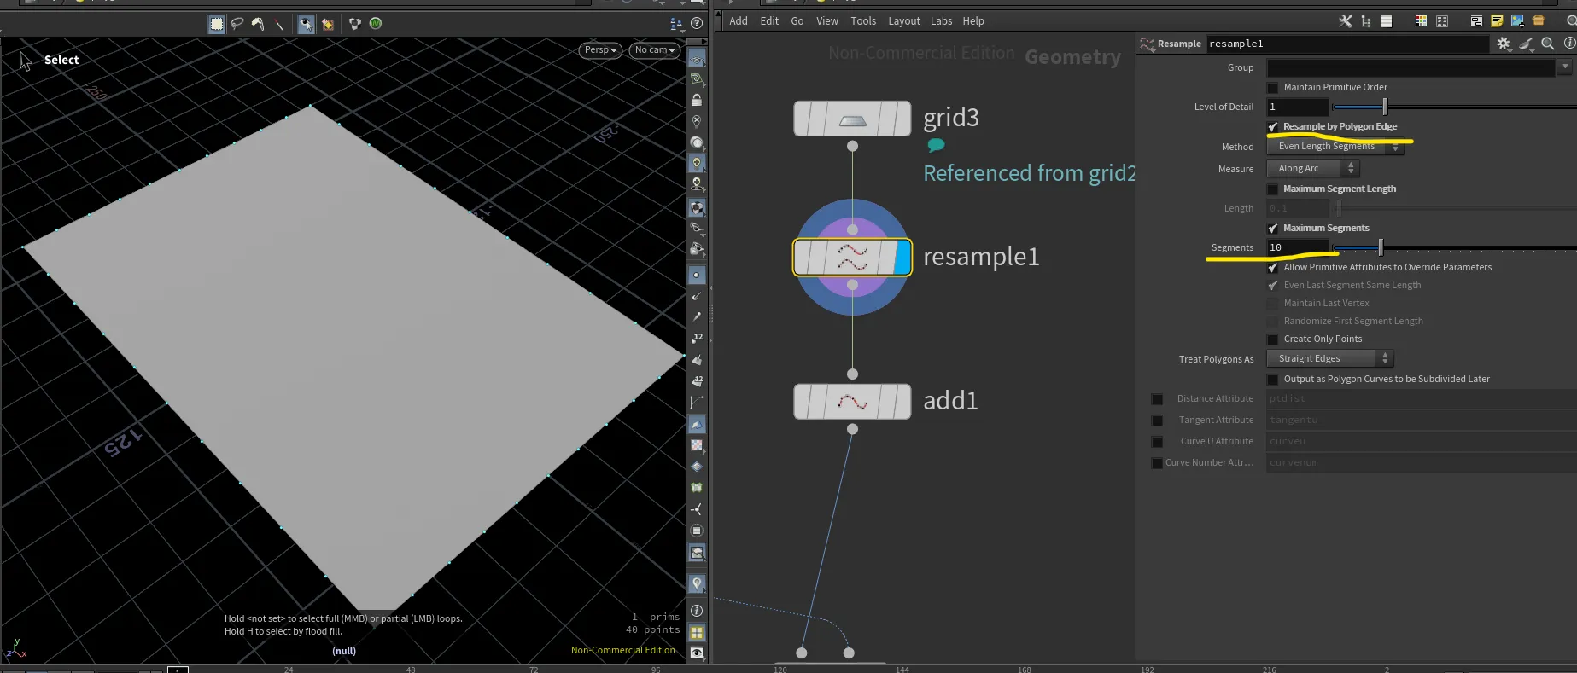Open the Layout menu
Viewport: 1577px width, 673px height.
(x=904, y=21)
